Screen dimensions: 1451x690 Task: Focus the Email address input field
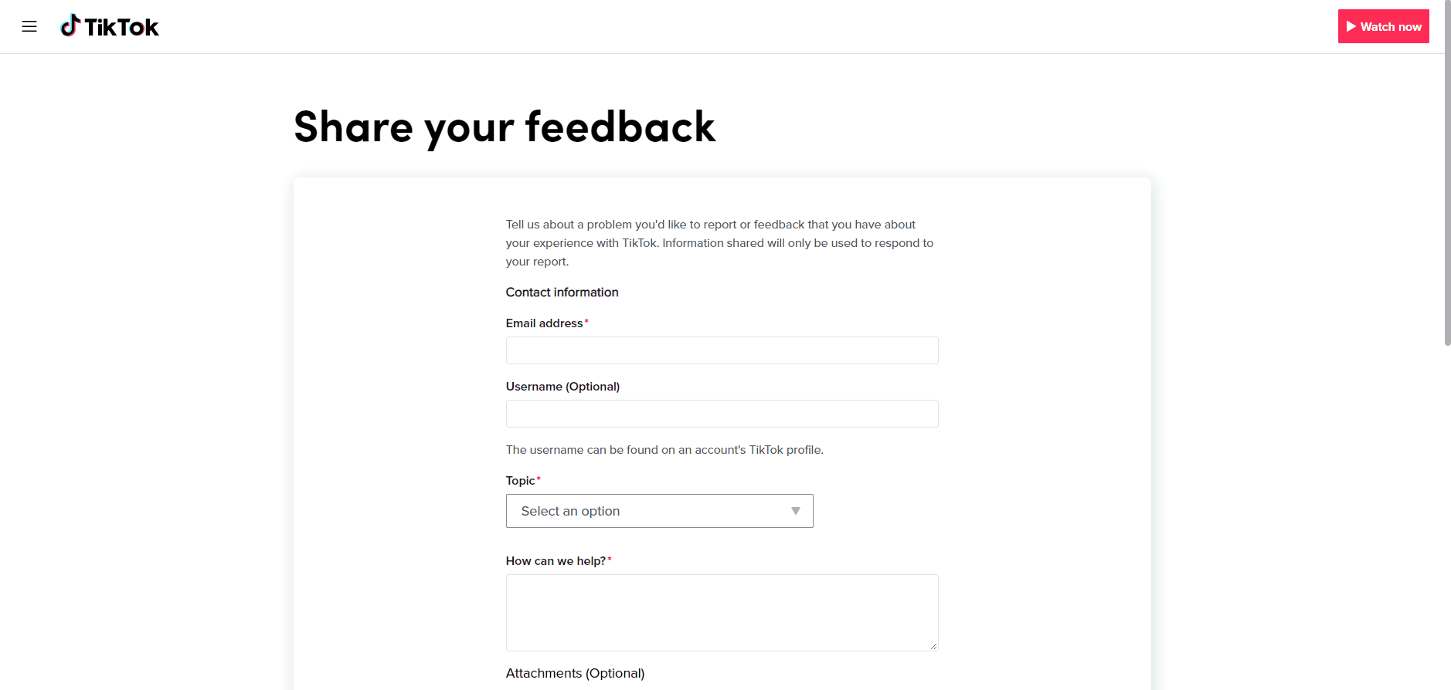722,350
